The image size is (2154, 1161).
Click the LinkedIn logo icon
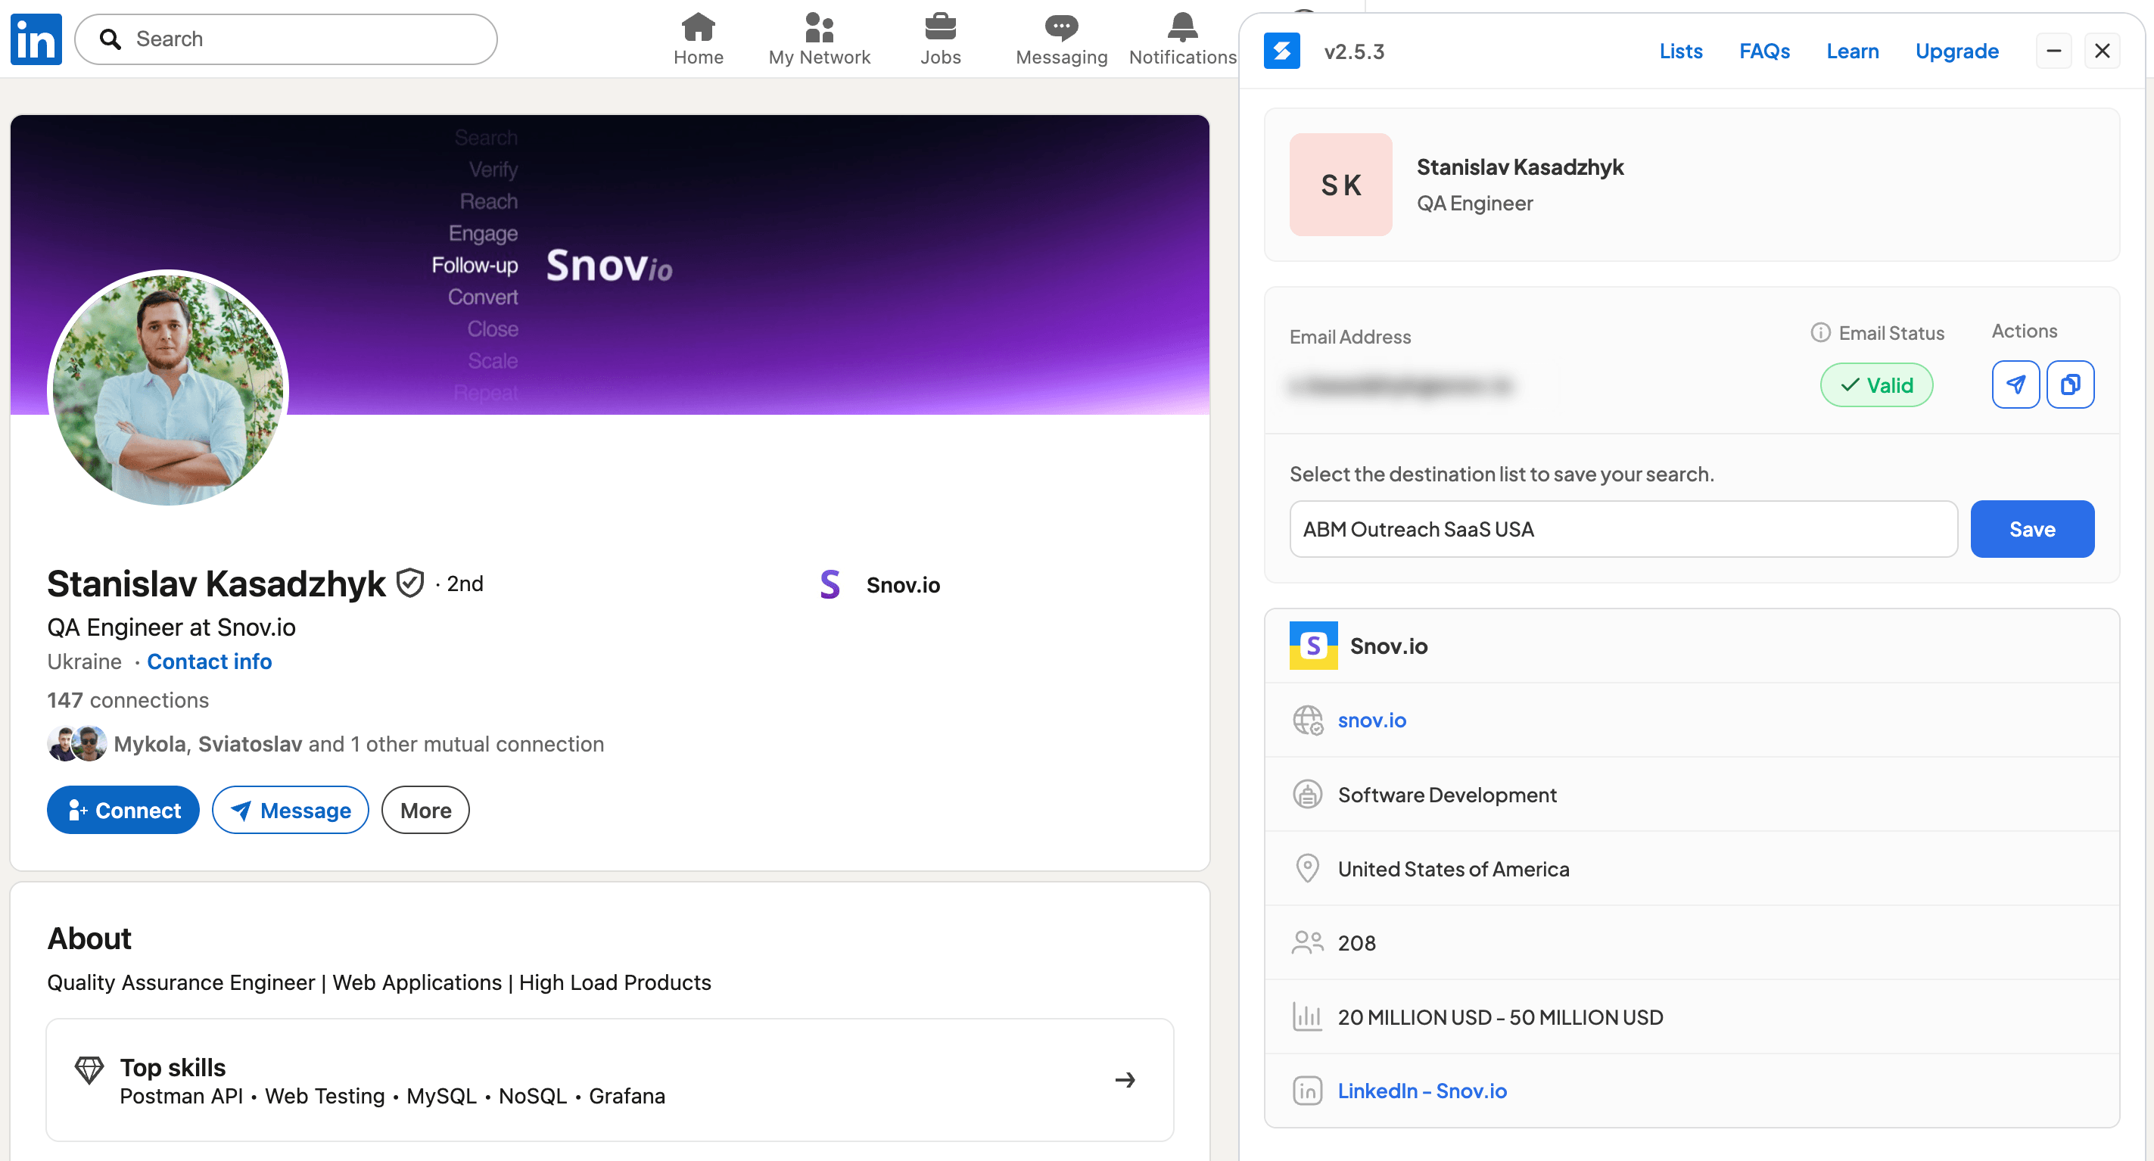click(x=36, y=39)
